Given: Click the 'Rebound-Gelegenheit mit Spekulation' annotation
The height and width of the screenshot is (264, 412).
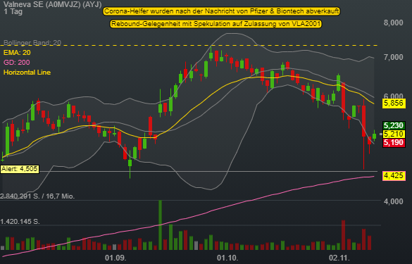Looking at the screenshot, I should pyautogui.click(x=216, y=24).
